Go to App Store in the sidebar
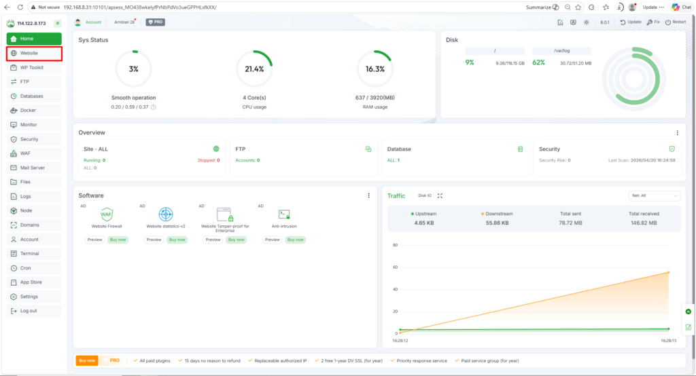696x376 pixels. pos(31,282)
